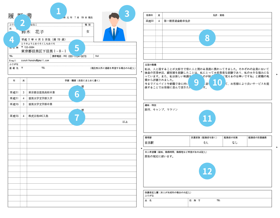Click 平成25 in the 株式会社ABC入社 row
The height and width of the screenshot is (218, 280).
[14, 116]
